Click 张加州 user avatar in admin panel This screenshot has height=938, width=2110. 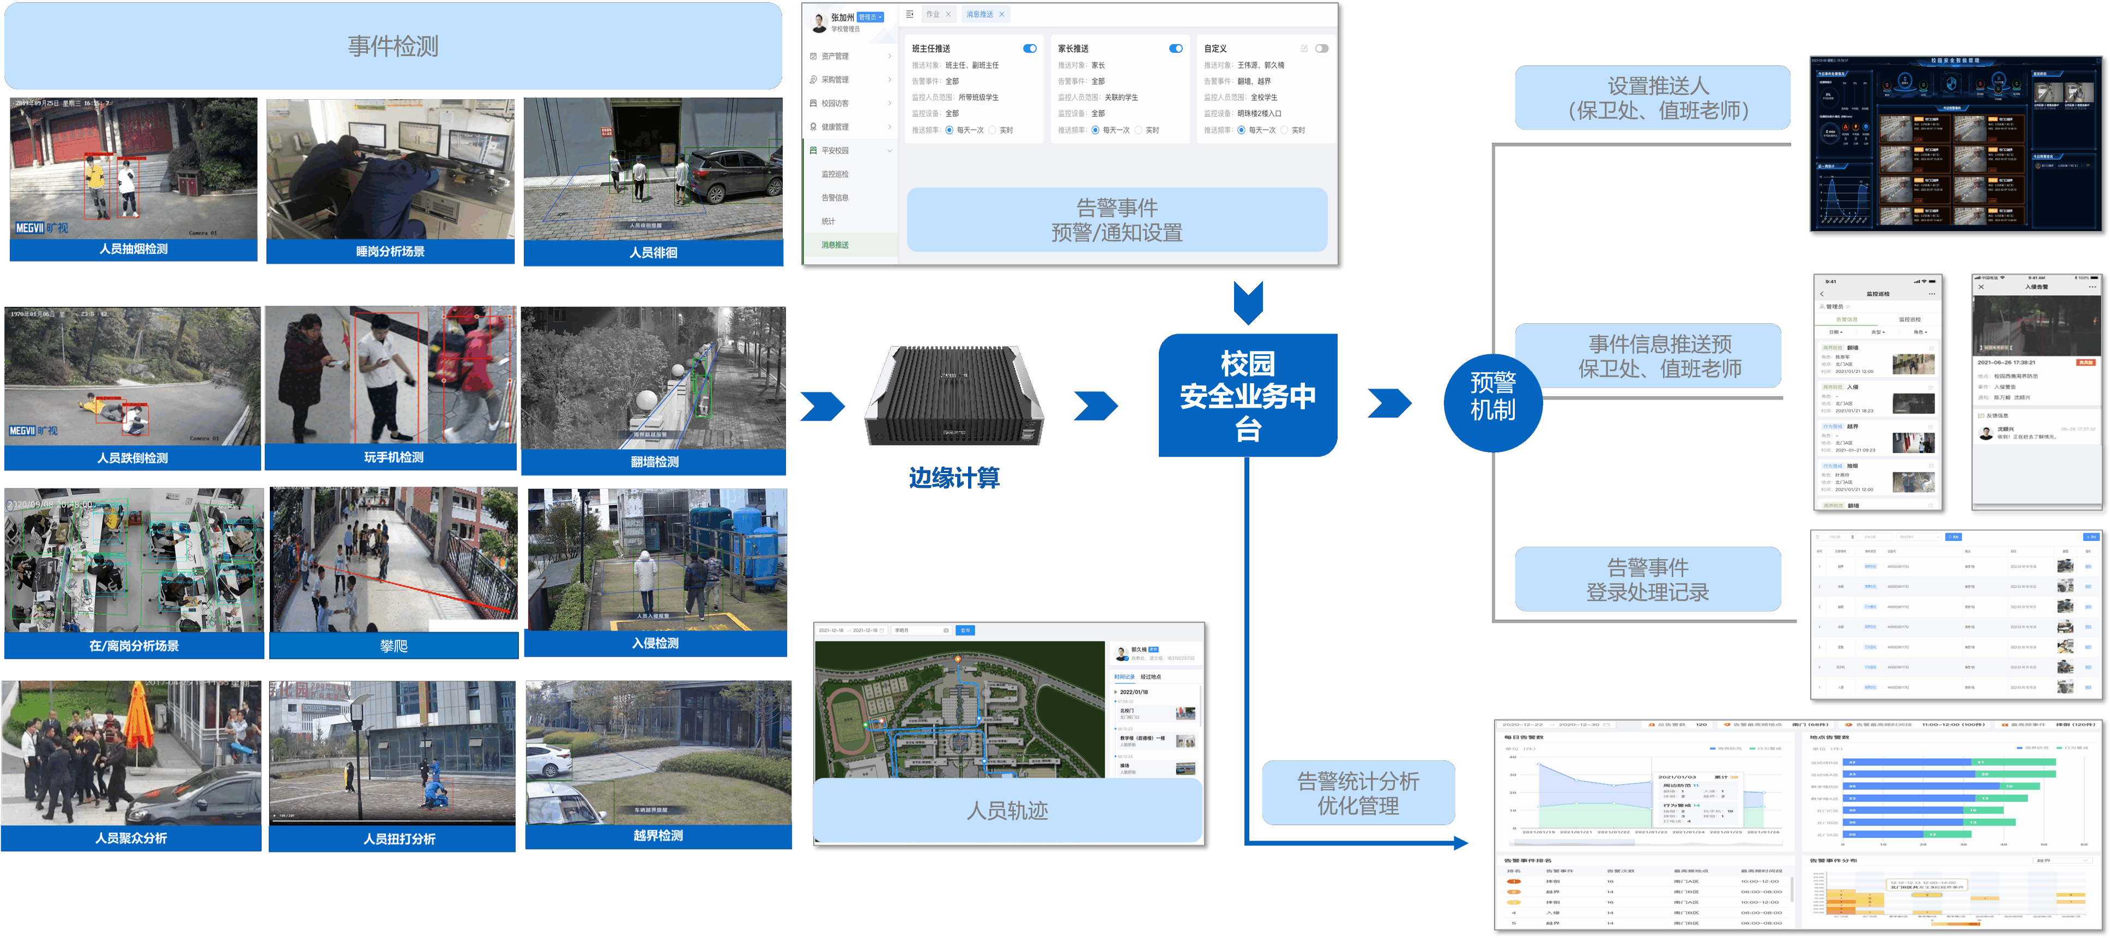tap(818, 22)
